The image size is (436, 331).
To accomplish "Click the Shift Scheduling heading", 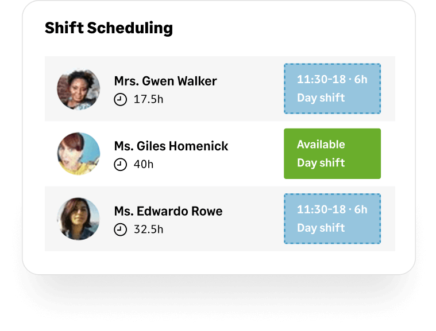I will [x=109, y=28].
